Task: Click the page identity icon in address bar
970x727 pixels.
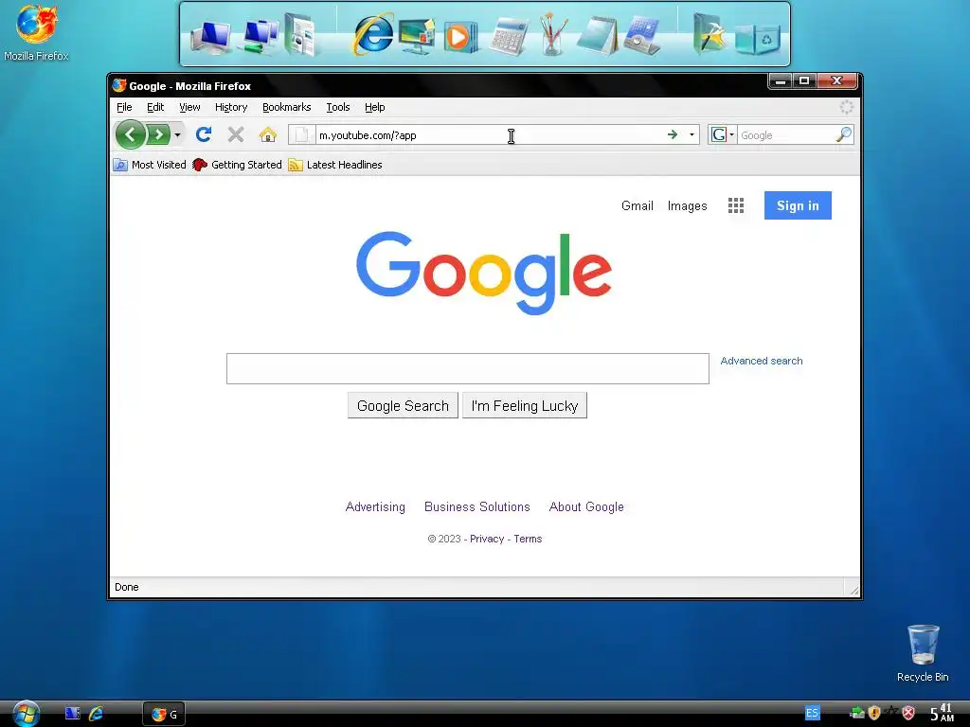Action: tap(302, 134)
